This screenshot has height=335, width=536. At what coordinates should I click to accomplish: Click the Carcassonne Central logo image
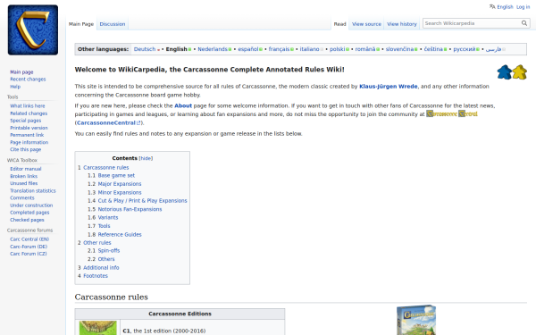coord(451,113)
